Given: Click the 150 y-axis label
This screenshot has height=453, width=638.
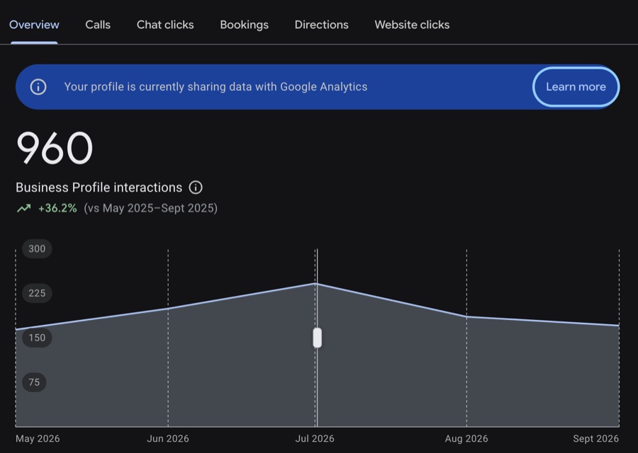Looking at the screenshot, I should (37, 338).
